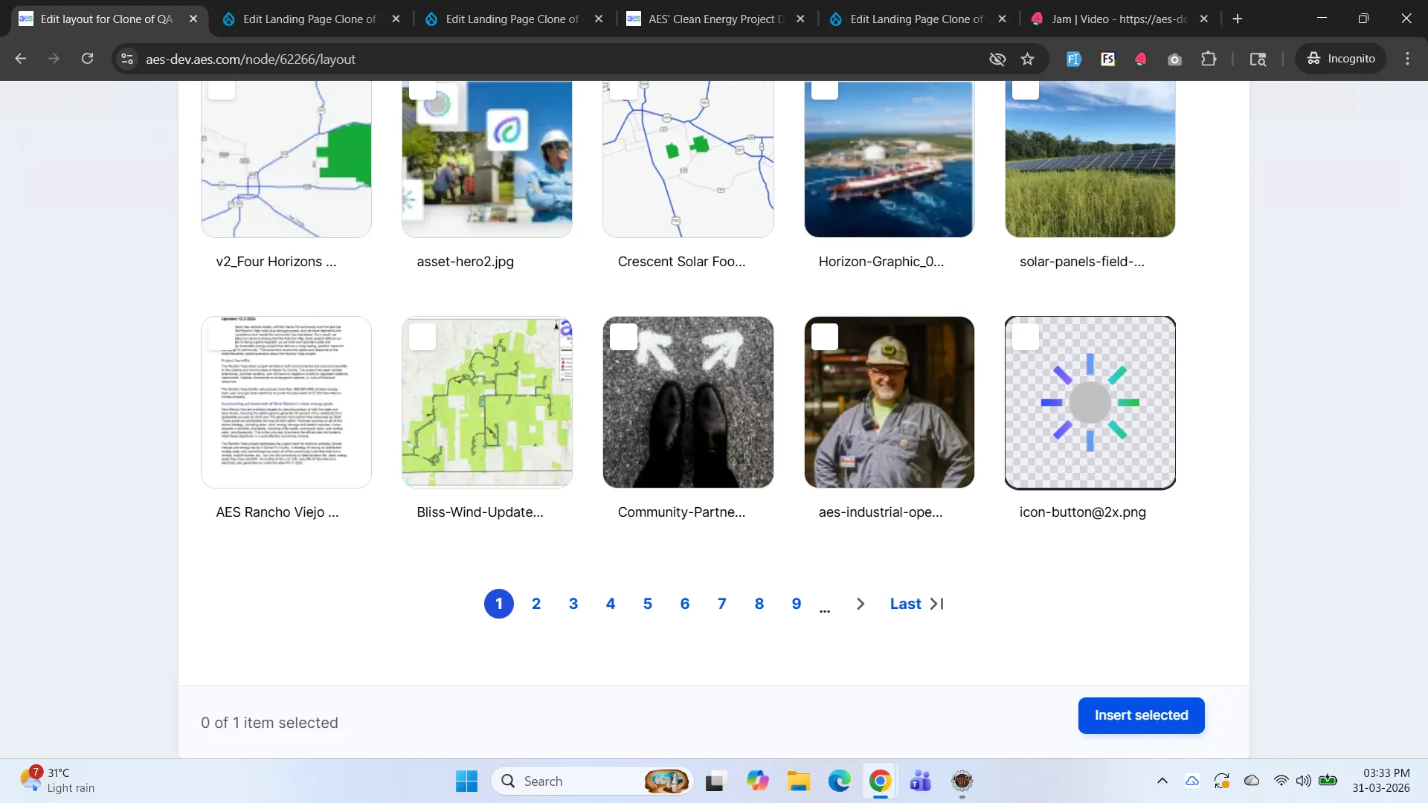The width and height of the screenshot is (1428, 803).
Task: Open page 2 of the media library
Action: tap(535, 604)
